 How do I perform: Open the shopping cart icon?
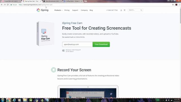click(x=124, y=10)
